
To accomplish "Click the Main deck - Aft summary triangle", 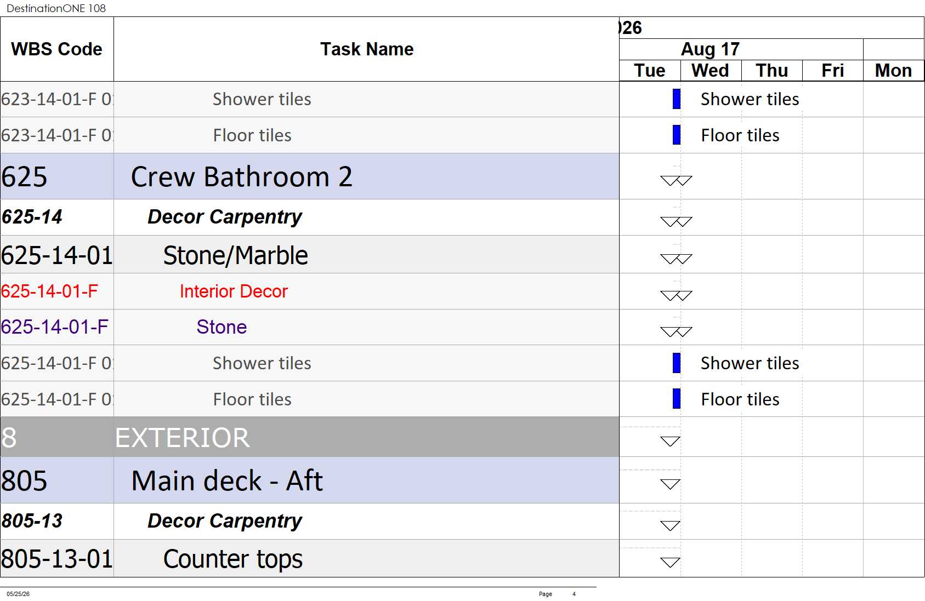I will [x=670, y=484].
